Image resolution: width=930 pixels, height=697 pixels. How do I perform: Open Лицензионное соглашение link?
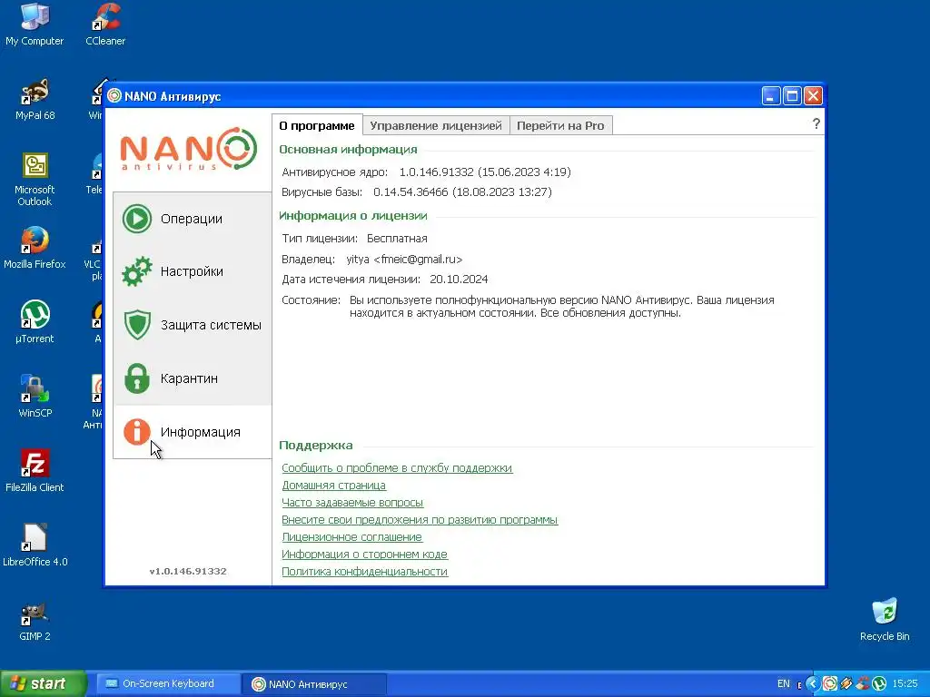[351, 537]
